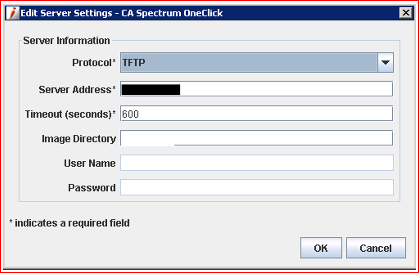Viewport: 419px width, 273px height.
Task: Click the User Name label
Action: coord(89,163)
